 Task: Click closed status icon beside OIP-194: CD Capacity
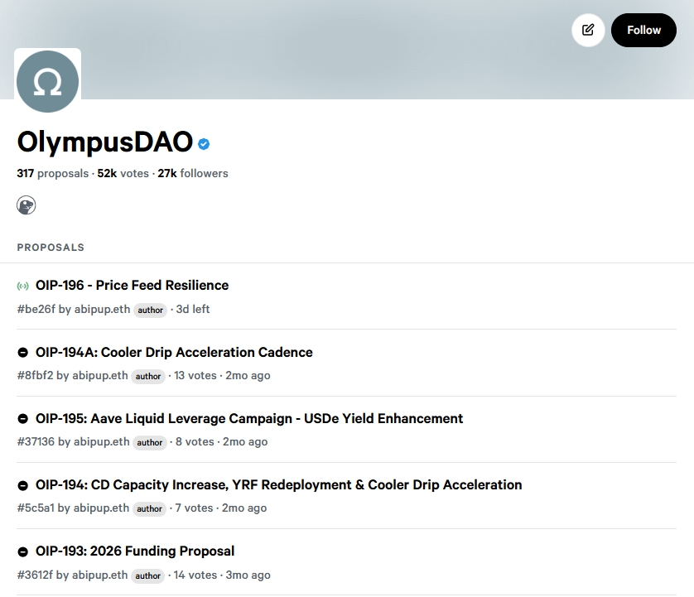tap(22, 485)
